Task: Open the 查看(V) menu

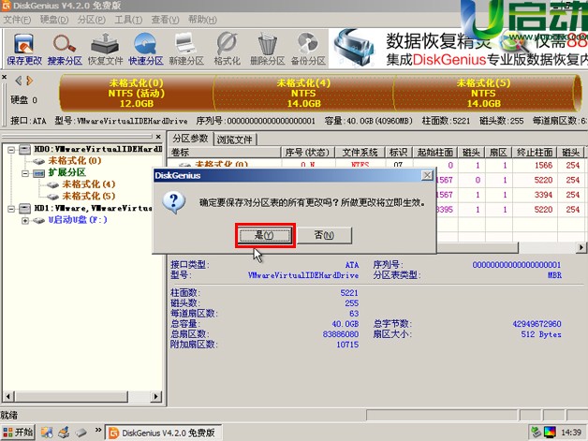Action: (x=165, y=20)
